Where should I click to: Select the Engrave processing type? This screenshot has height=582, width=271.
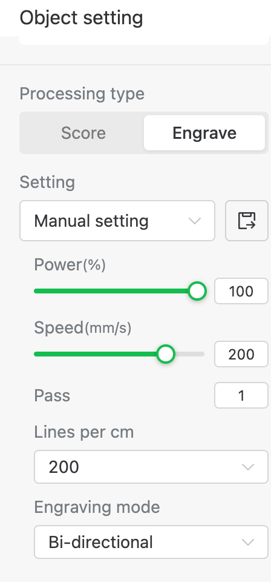coord(204,133)
